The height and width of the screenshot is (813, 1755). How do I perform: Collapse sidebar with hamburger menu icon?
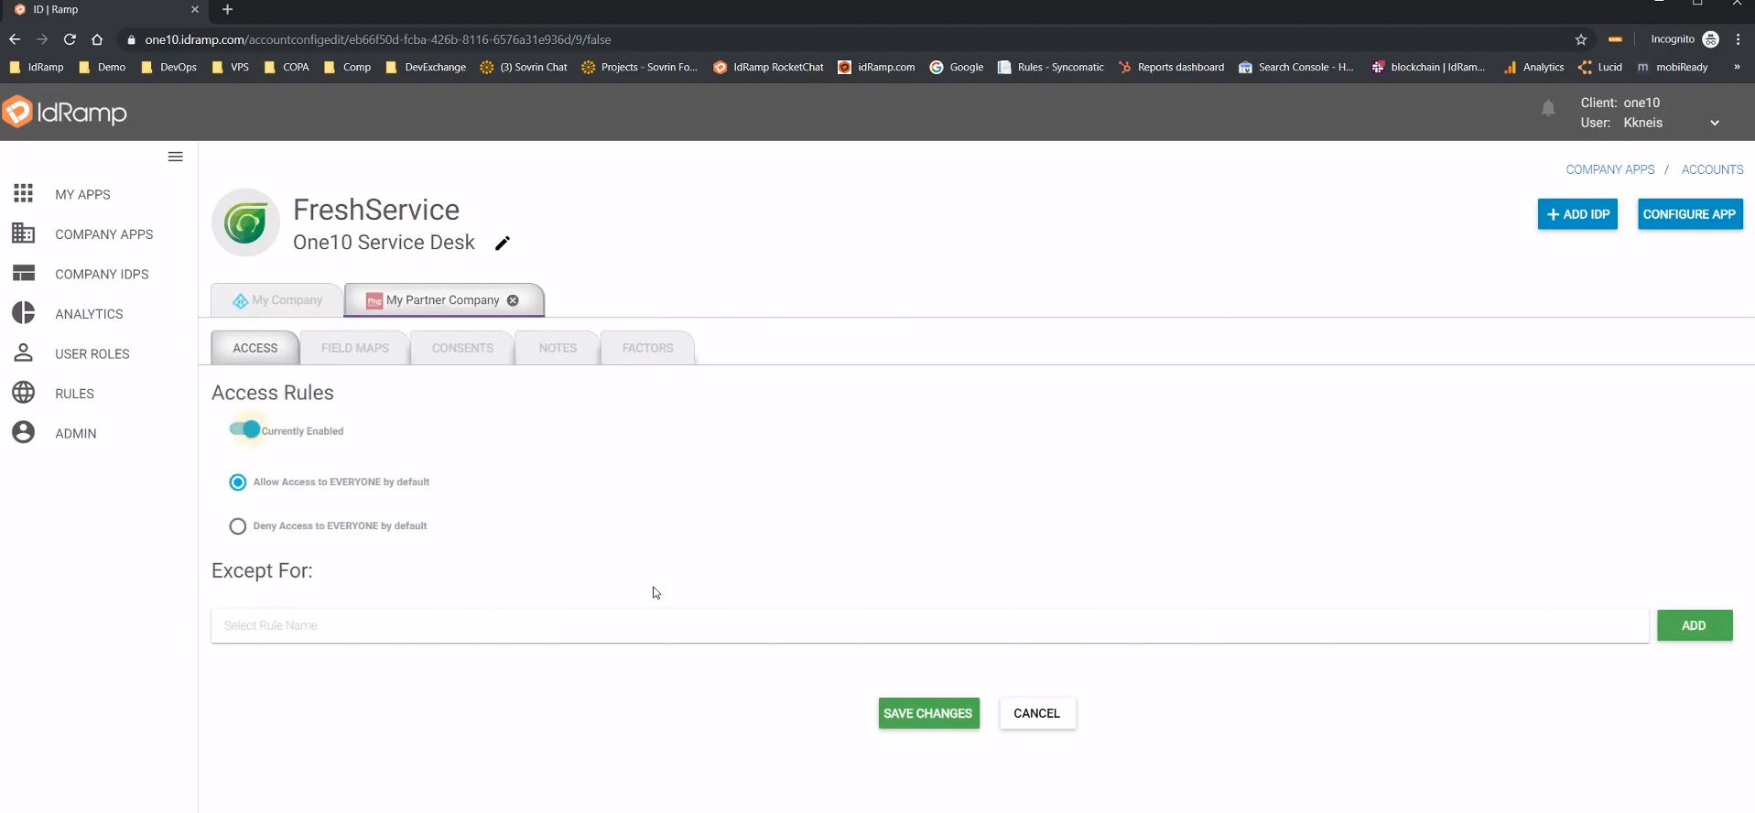pyautogui.click(x=176, y=157)
